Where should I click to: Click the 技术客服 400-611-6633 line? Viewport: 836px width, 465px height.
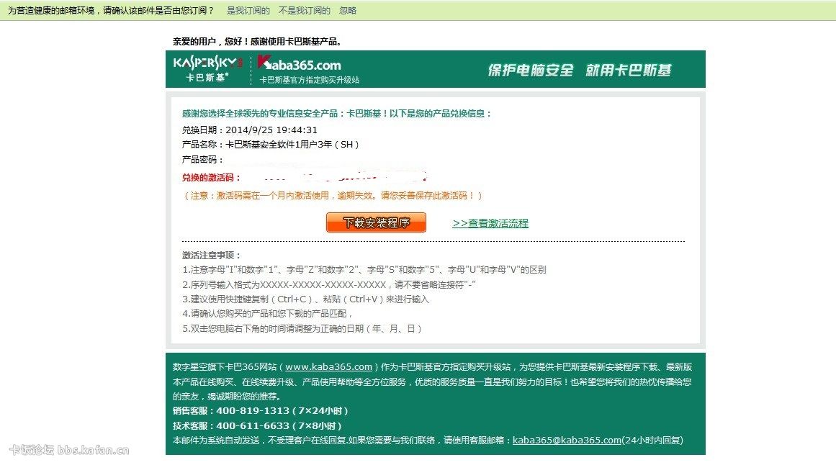pyautogui.click(x=257, y=426)
